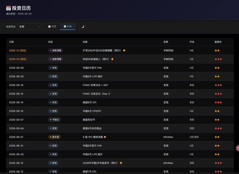Screen dimensions: 239x174
Task: Click the 基本面 tag on 2026-09-01 row
Action: [x=54, y=137]
